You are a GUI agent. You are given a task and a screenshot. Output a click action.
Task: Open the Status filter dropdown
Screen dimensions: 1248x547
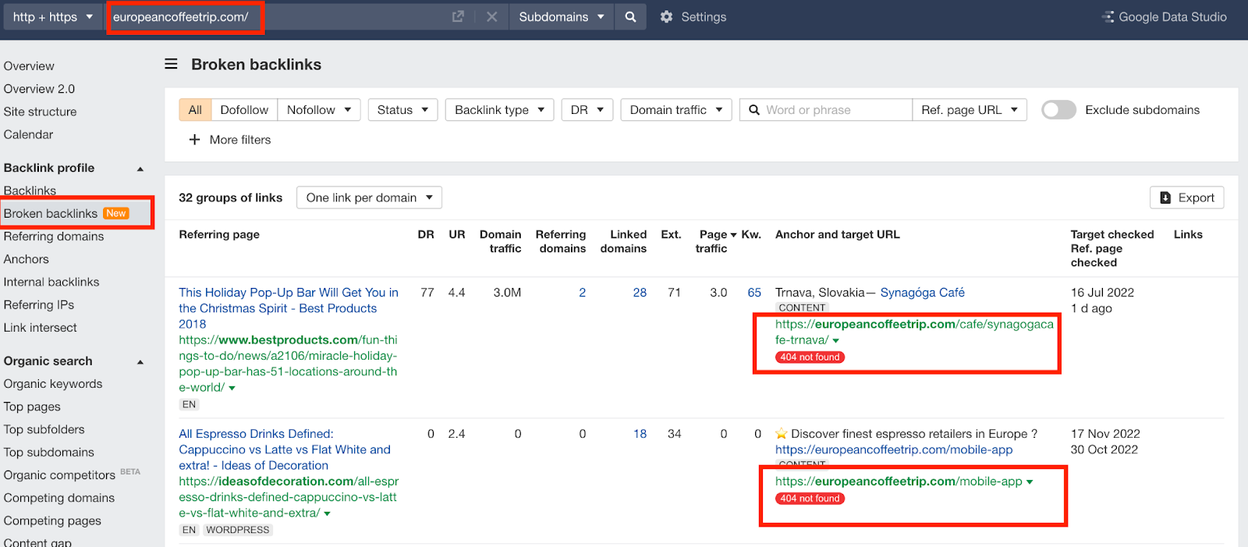click(x=402, y=110)
